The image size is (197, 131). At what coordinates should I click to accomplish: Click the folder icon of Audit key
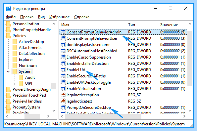21,77
